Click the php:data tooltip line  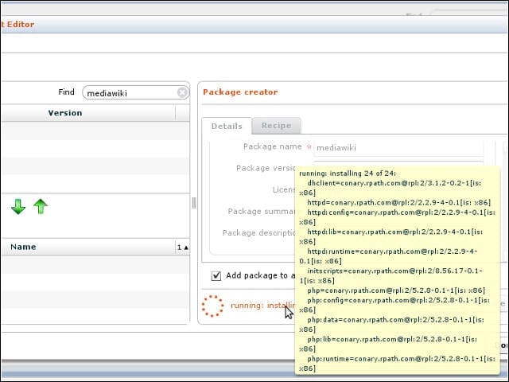391,325
